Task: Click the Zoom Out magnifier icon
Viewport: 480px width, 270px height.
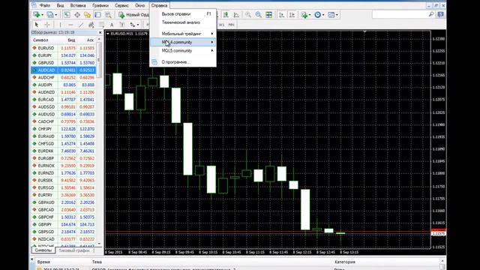Action: click(258, 15)
